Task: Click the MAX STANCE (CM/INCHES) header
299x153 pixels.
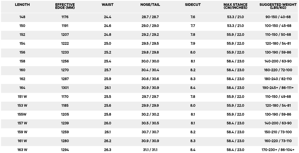Action: pyautogui.click(x=235, y=6)
